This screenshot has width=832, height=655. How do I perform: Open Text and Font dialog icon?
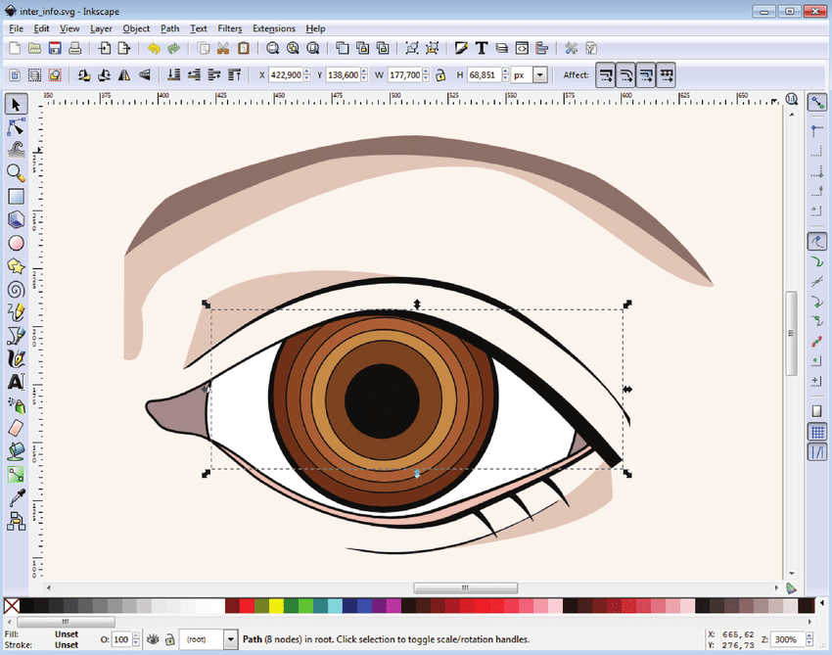point(482,48)
